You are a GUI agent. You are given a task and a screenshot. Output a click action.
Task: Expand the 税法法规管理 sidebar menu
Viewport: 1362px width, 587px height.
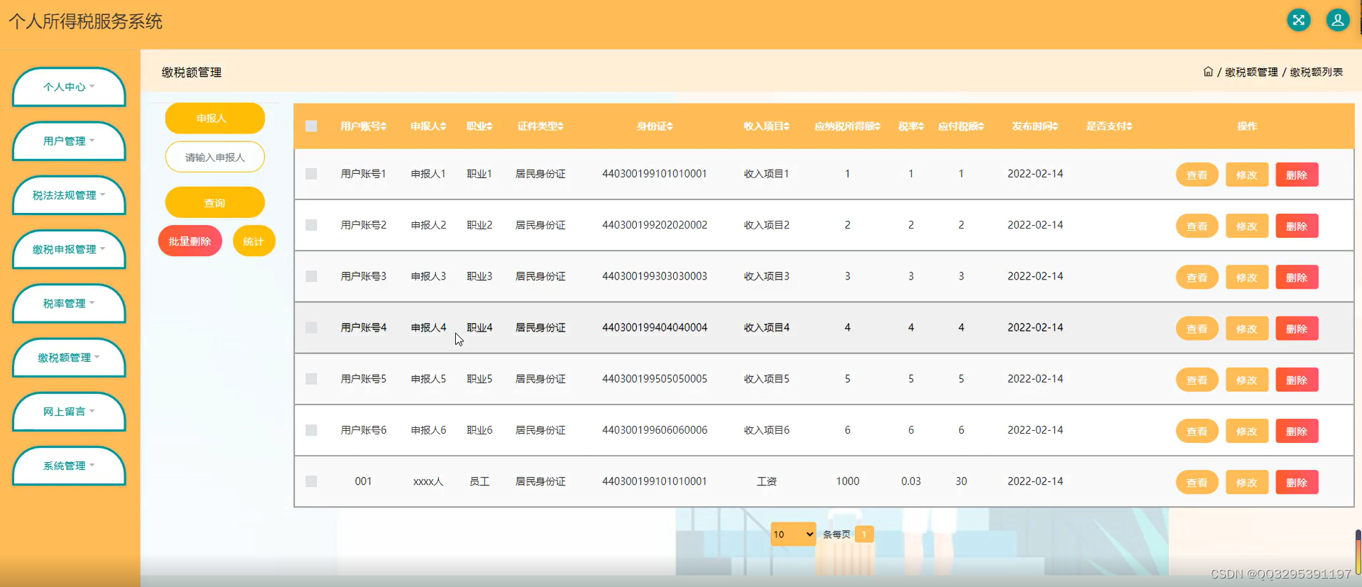click(x=69, y=195)
